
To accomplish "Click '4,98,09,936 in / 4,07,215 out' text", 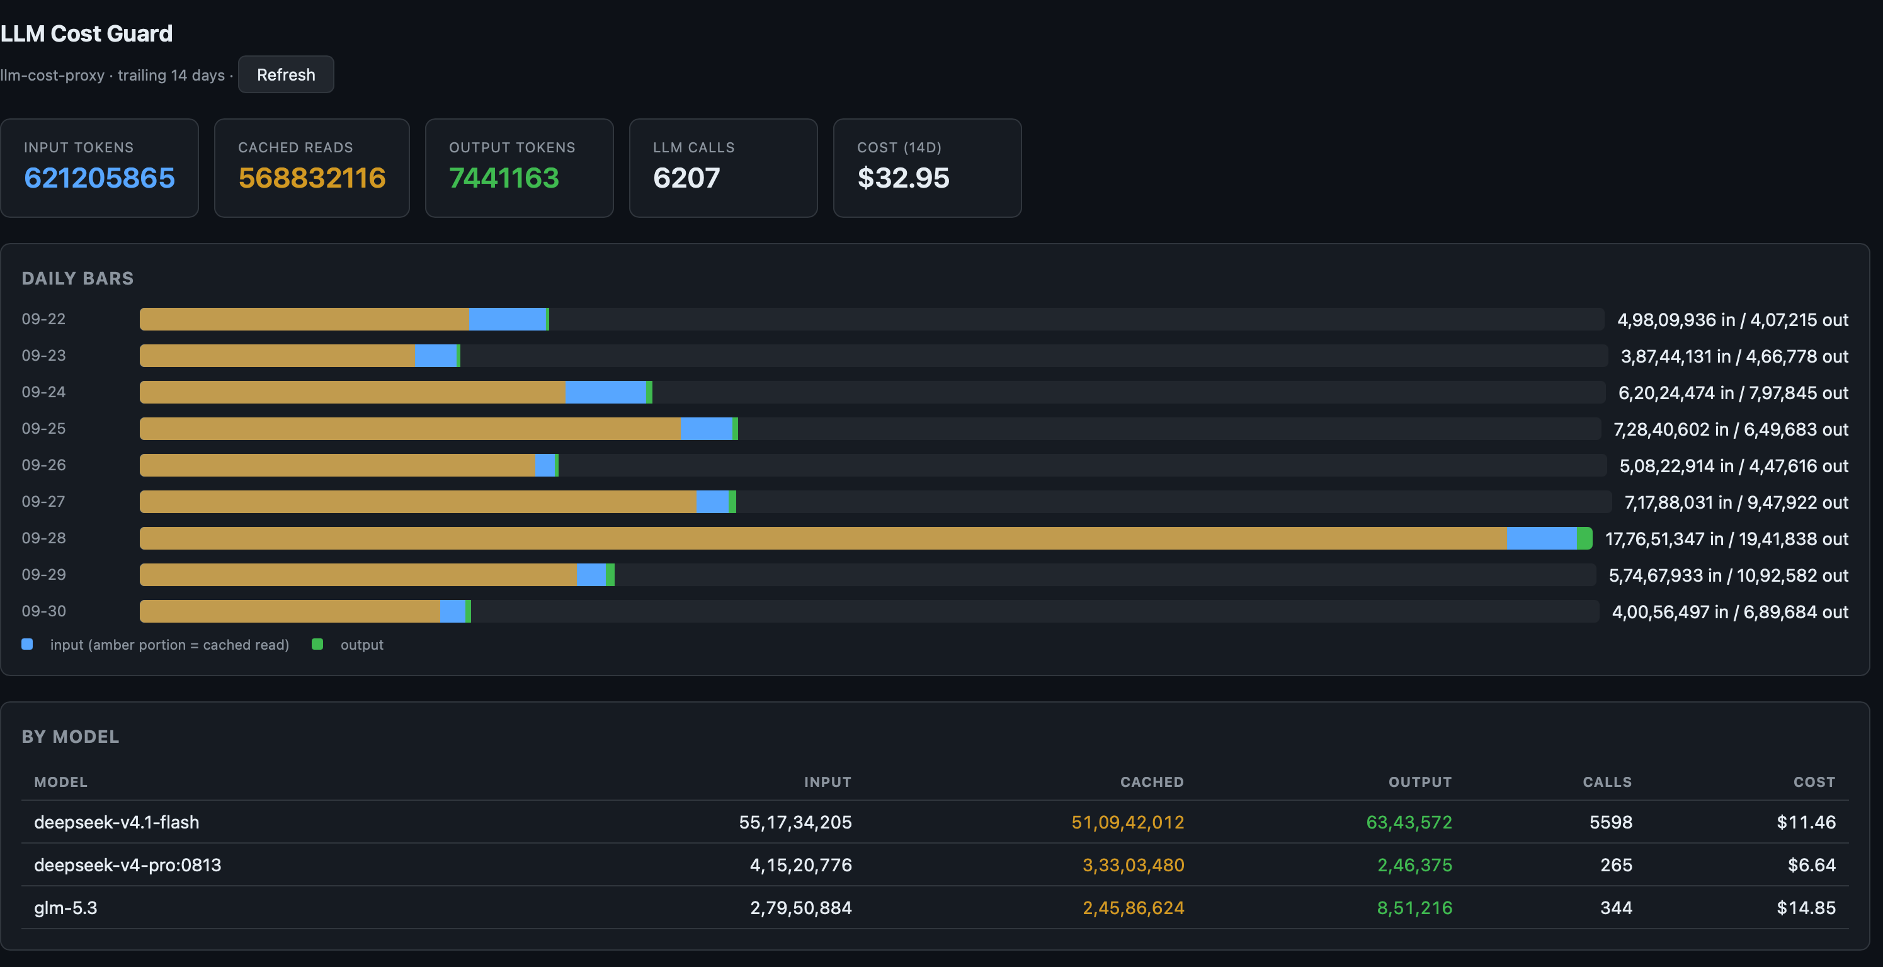I will click(1732, 320).
